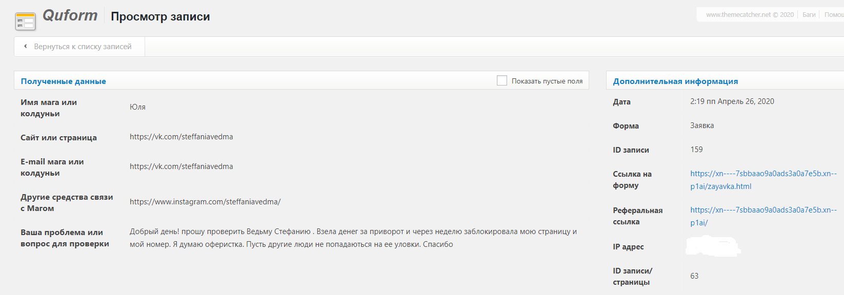Open the Ссылка на форму zayavka.html link
The width and height of the screenshot is (844, 295).
click(x=763, y=180)
